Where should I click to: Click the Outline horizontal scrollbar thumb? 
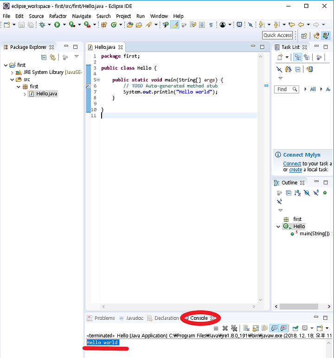(299, 306)
